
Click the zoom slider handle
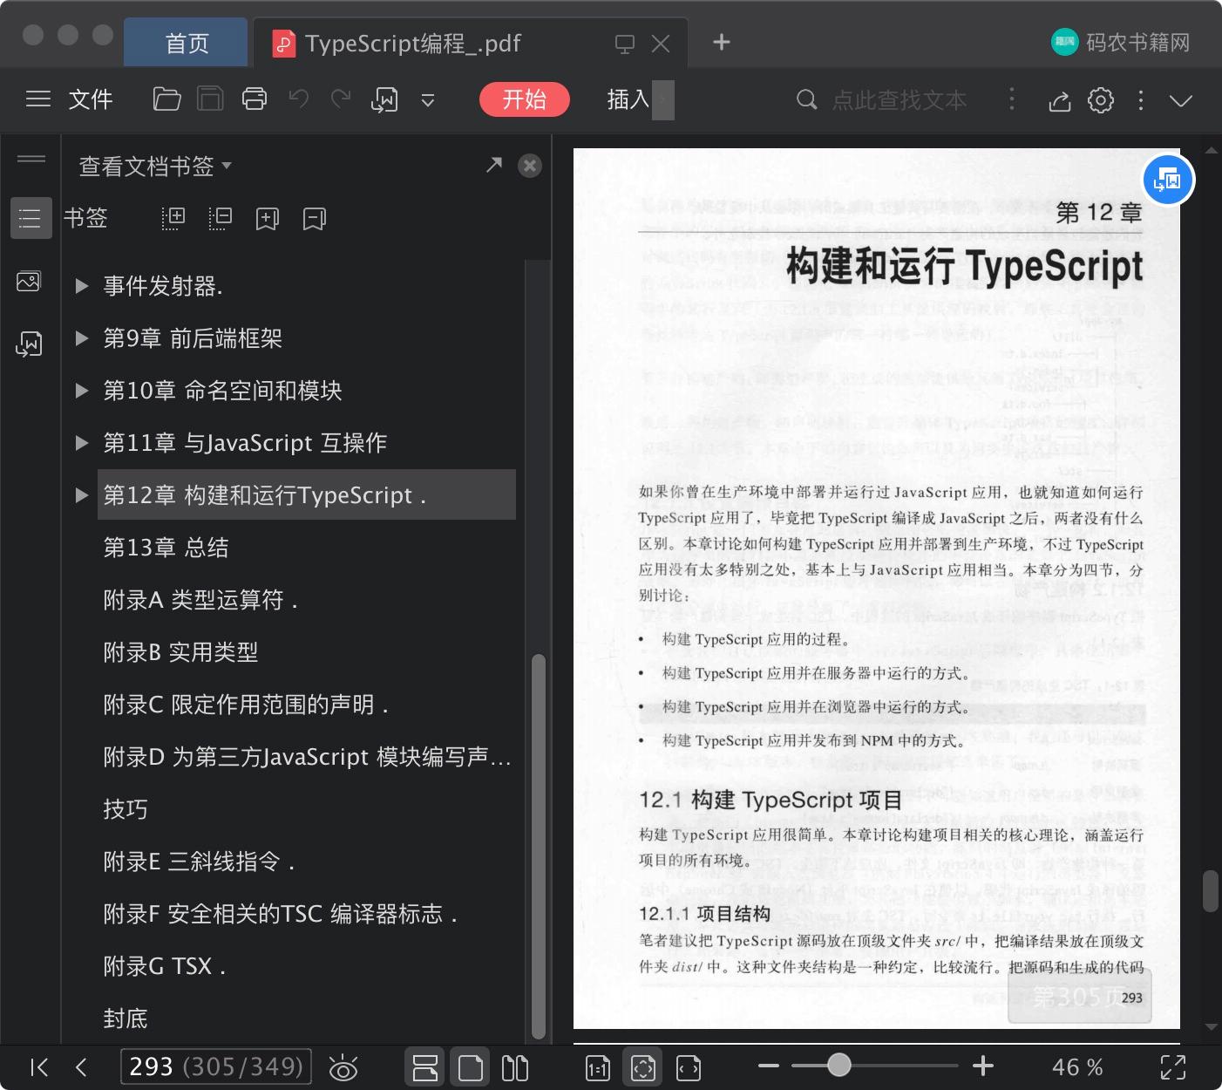(x=839, y=1065)
